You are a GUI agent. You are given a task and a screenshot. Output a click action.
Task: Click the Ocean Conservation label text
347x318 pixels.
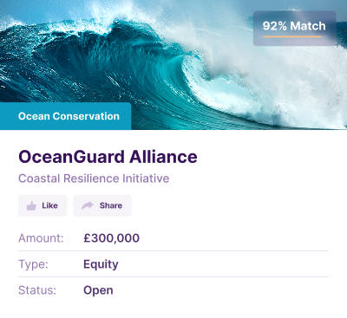pyautogui.click(x=69, y=116)
